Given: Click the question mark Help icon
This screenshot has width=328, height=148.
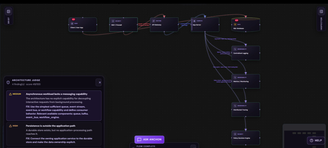Looking at the screenshot, I should click(311, 140).
